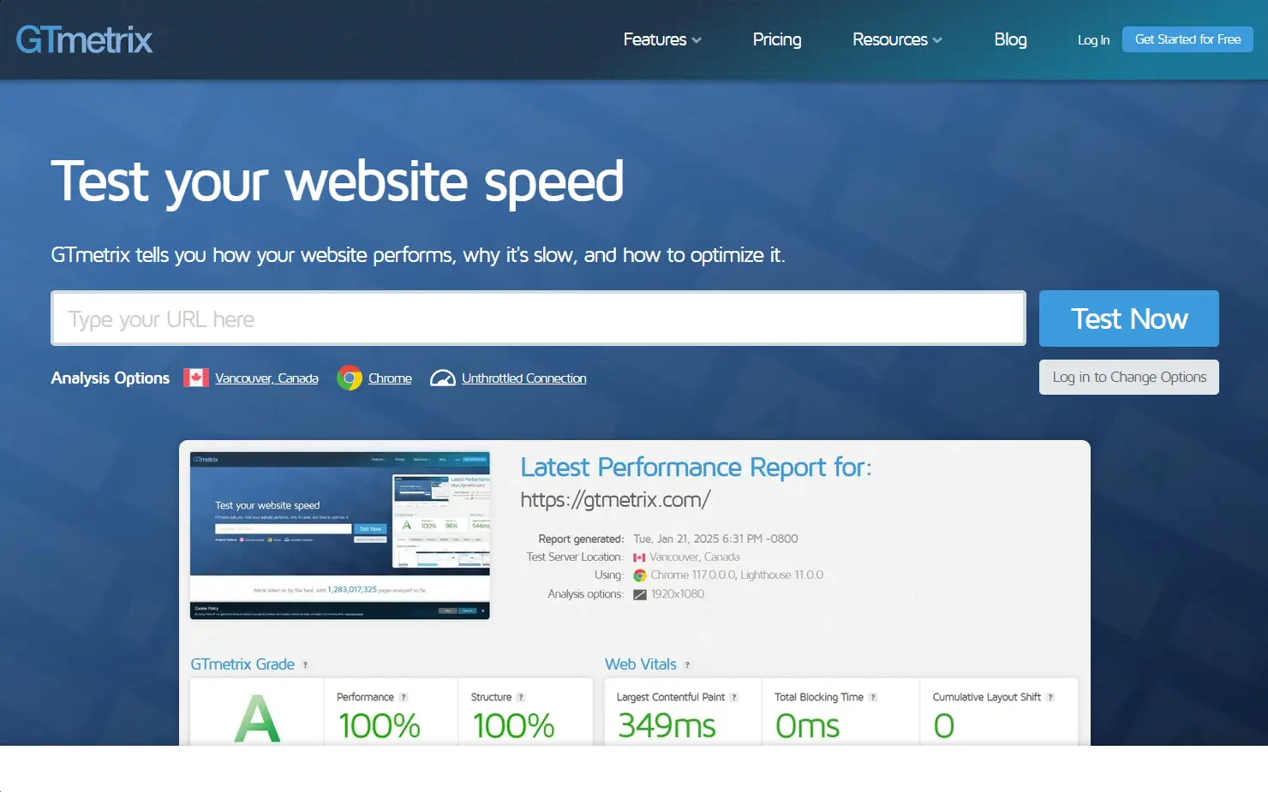Click the help icon next to Structure

coord(521,697)
